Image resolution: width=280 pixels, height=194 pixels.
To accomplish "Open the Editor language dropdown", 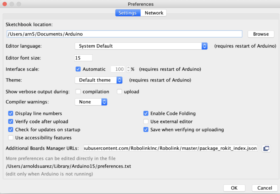I will (x=141, y=46).
